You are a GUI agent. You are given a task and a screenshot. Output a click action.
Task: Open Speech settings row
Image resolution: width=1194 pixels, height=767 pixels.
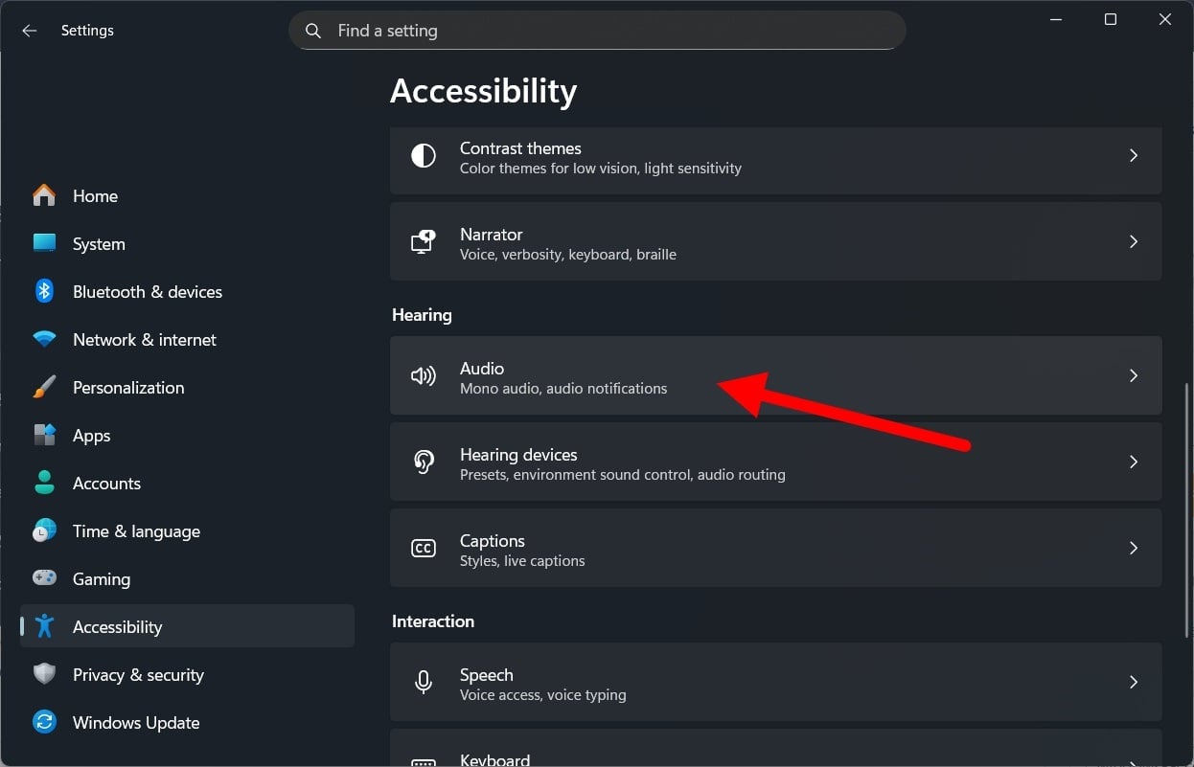[776, 682]
